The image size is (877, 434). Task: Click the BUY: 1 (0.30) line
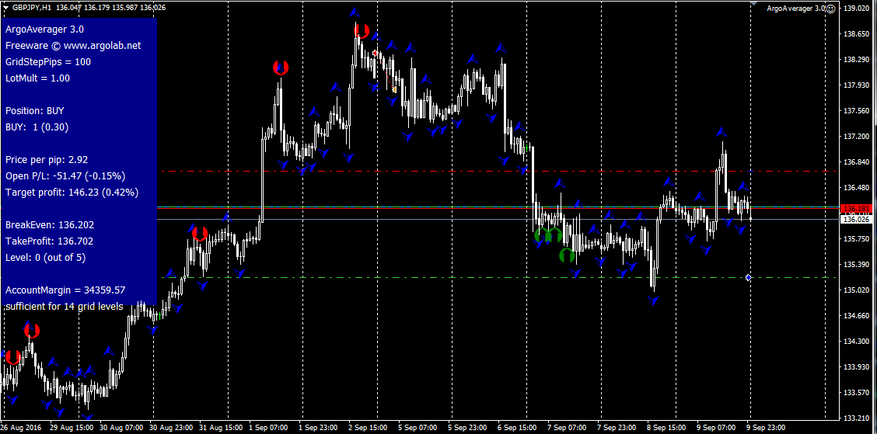click(x=37, y=127)
